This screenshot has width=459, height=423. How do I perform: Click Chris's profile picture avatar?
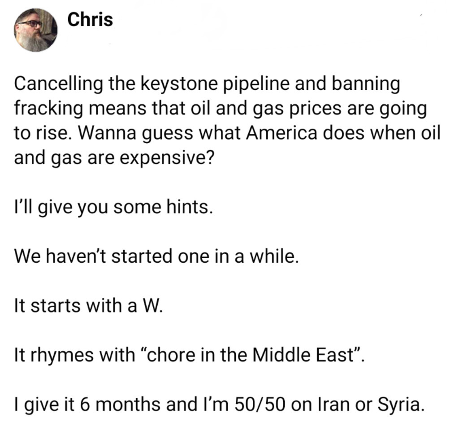pyautogui.click(x=36, y=30)
